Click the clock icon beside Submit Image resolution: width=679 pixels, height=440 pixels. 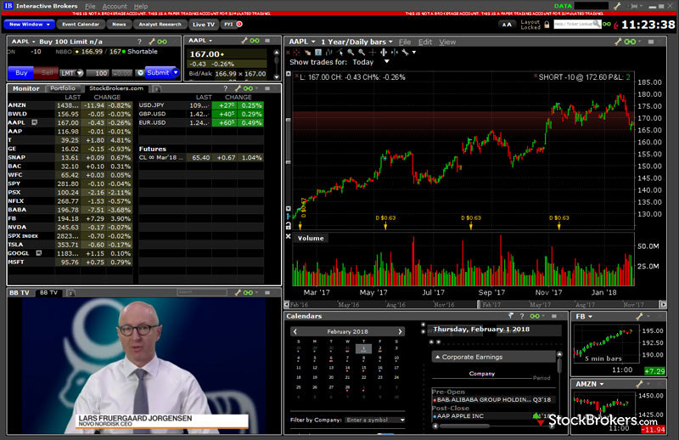[140, 73]
